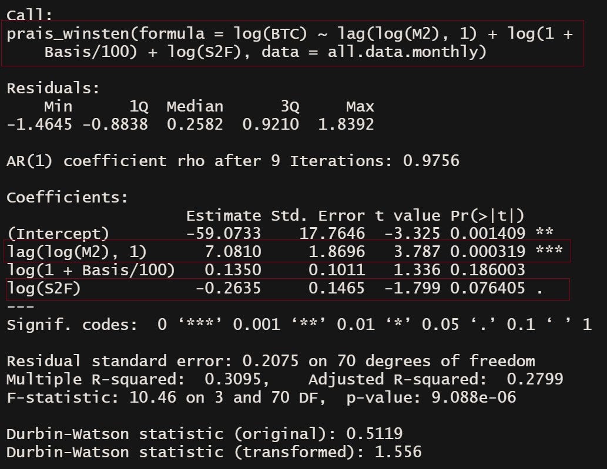This screenshot has height=469, width=607.
Task: Click the F-statistic value 10.46
Action: 153,397
